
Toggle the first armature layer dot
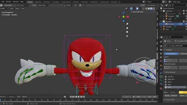[165, 60]
